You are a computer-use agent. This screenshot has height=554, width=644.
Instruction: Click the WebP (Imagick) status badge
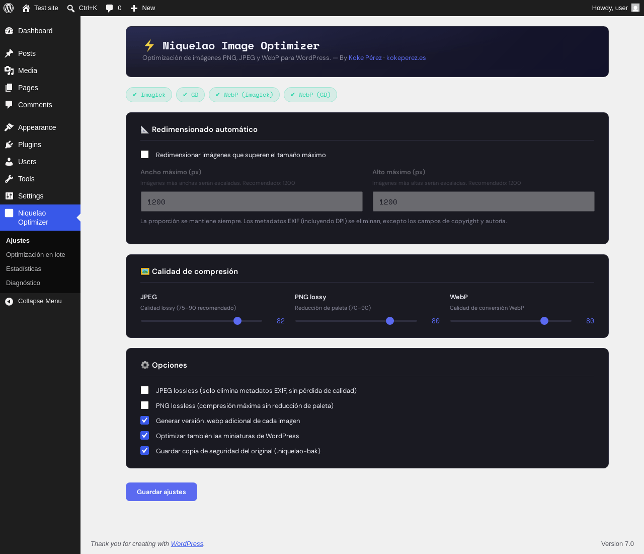[244, 95]
